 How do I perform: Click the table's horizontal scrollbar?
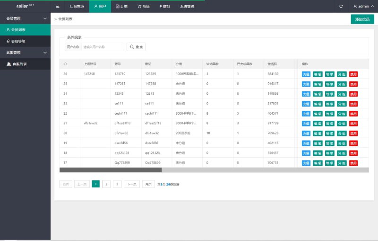111,170
